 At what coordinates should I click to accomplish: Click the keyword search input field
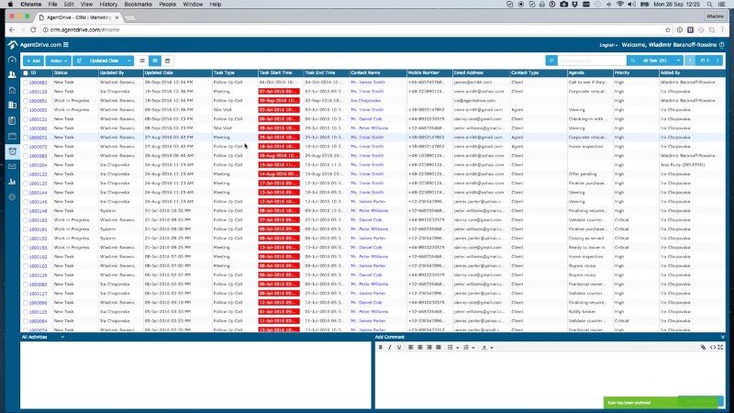pyautogui.click(x=592, y=61)
